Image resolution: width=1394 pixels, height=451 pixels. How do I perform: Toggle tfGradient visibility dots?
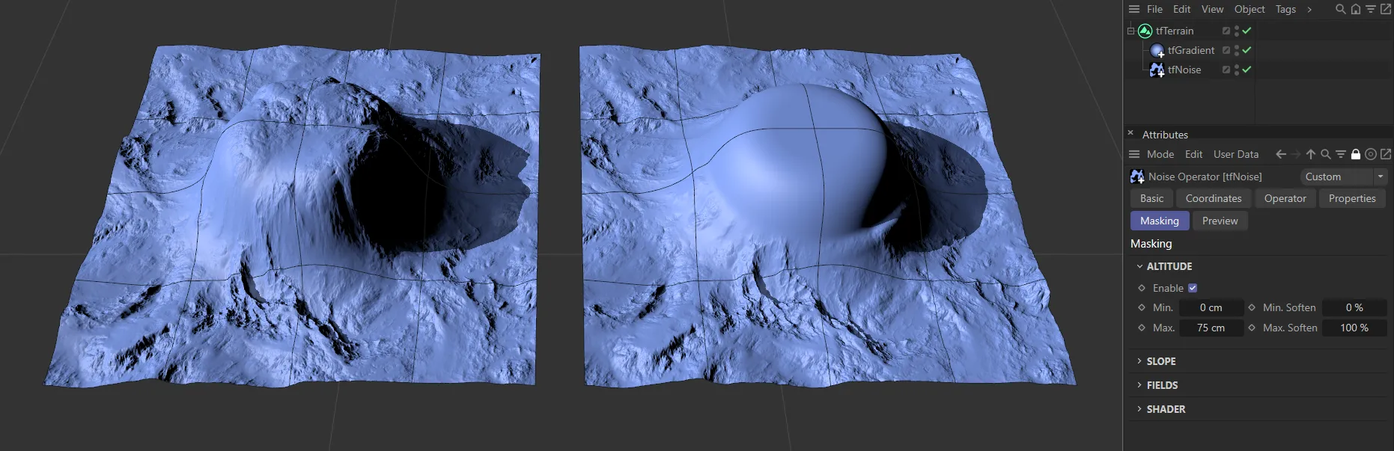[1236, 50]
